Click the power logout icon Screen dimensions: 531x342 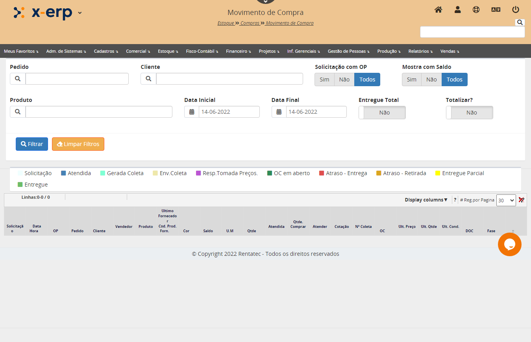[x=515, y=10]
